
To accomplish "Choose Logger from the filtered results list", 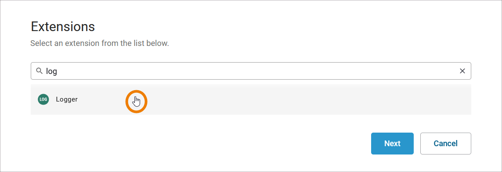I will click(x=251, y=99).
